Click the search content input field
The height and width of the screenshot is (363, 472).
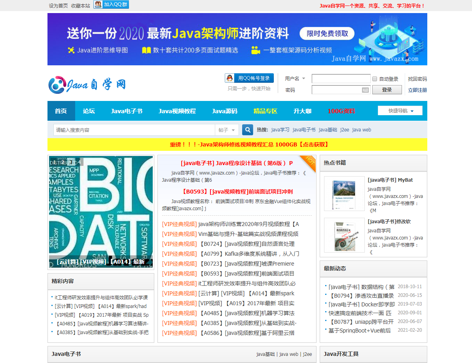tap(134, 130)
